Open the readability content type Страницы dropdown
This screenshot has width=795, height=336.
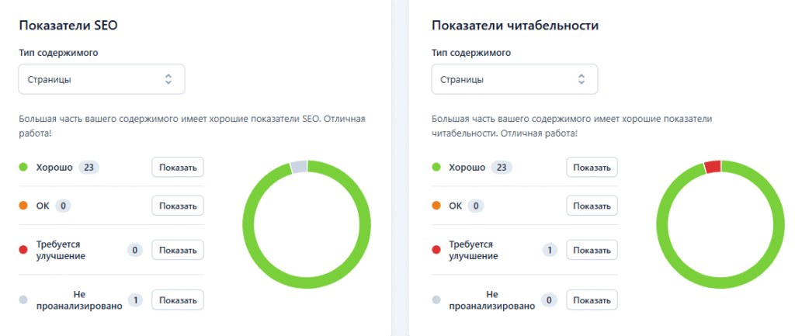(x=514, y=79)
